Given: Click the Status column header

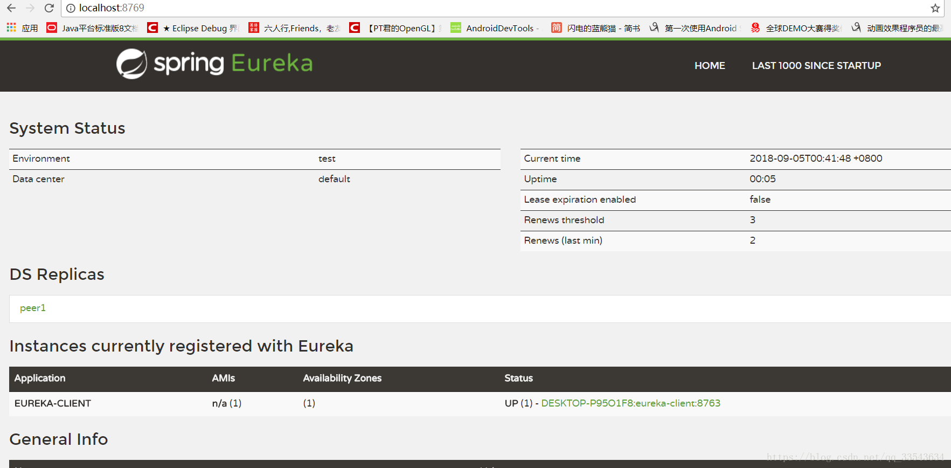Looking at the screenshot, I should coord(518,378).
